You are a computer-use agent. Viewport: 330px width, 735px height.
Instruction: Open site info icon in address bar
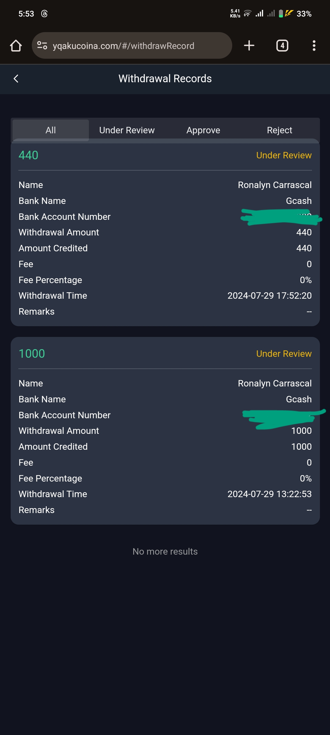tap(42, 46)
